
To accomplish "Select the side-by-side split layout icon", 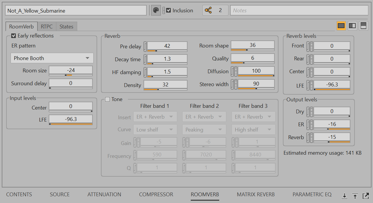I will [352, 26].
